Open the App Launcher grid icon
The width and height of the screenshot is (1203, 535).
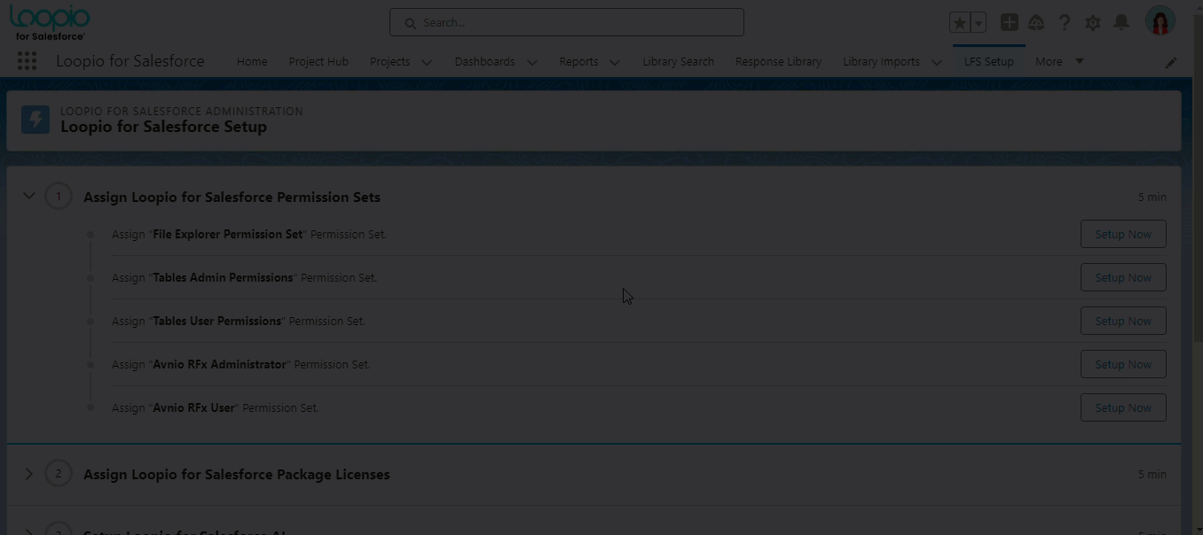[27, 61]
